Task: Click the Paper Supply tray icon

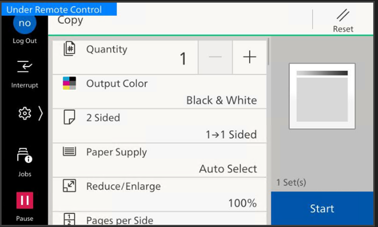Action: coord(69,152)
